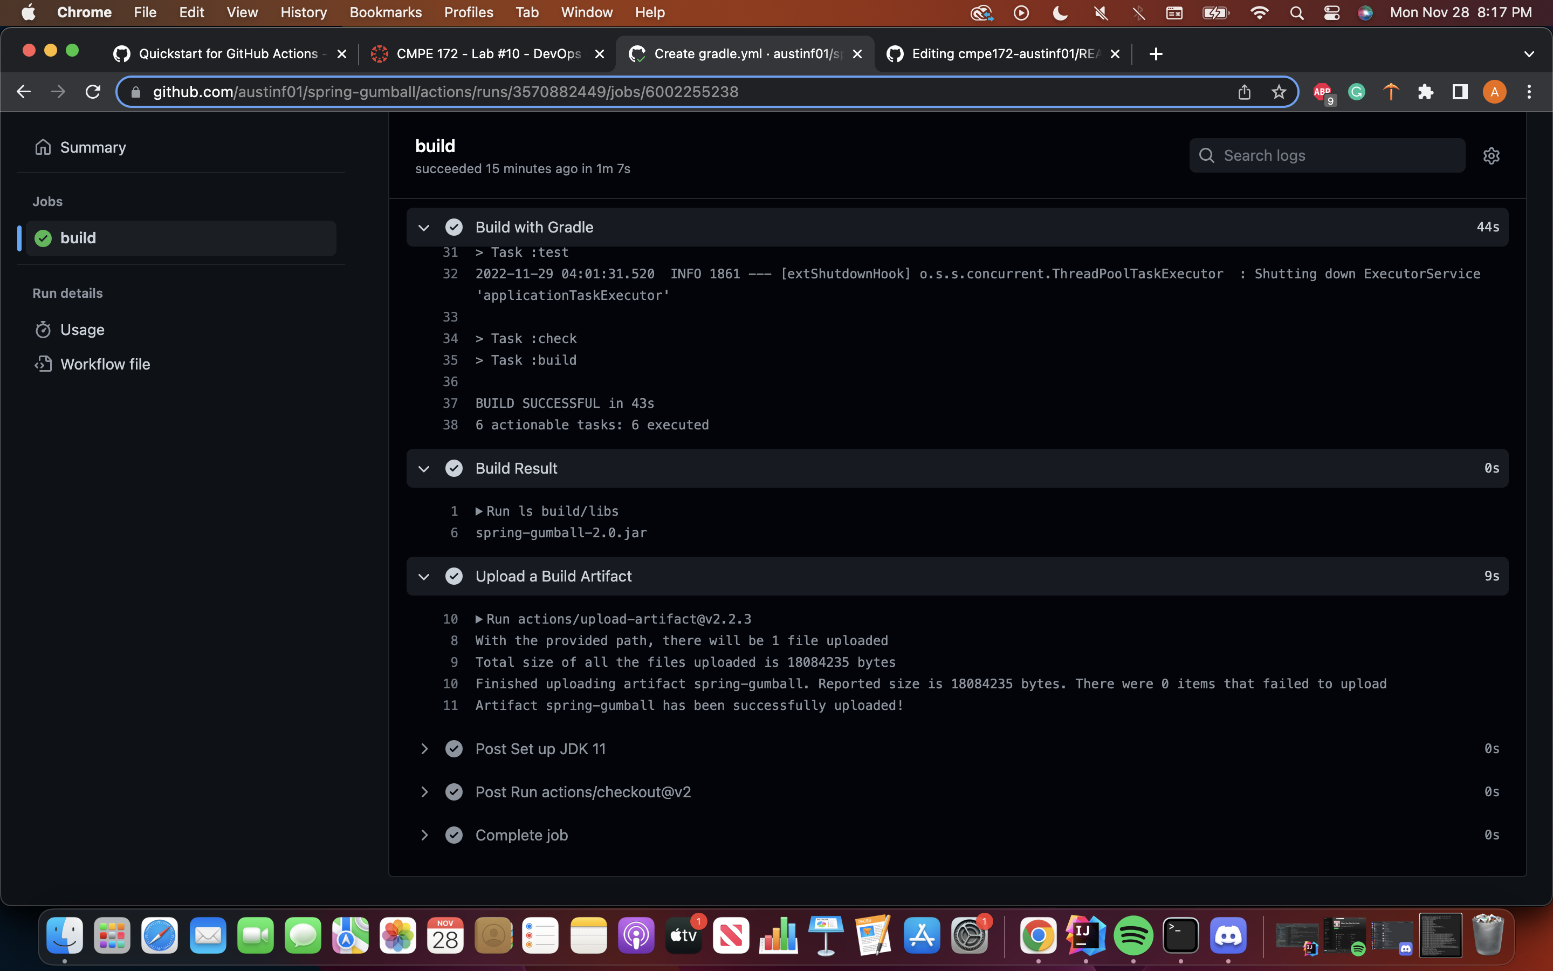Collapse the Upload a Build Artifact step
Screen dimensions: 1553x971
coord(423,576)
